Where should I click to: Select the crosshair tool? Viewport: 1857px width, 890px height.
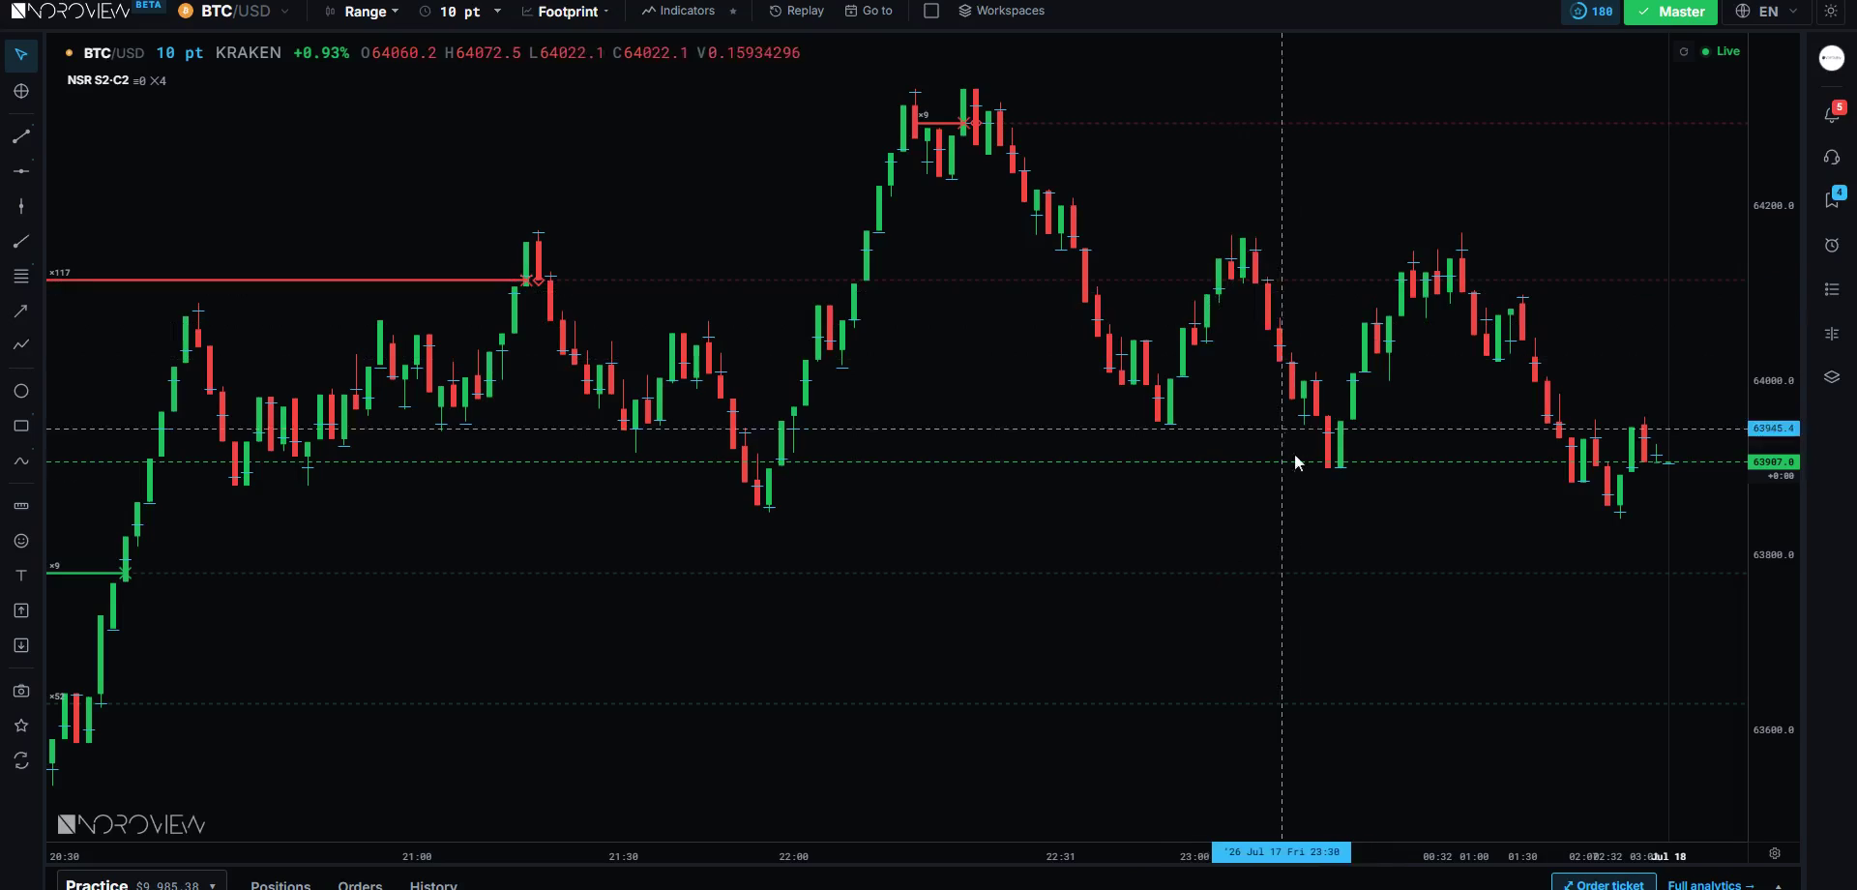[x=21, y=91]
